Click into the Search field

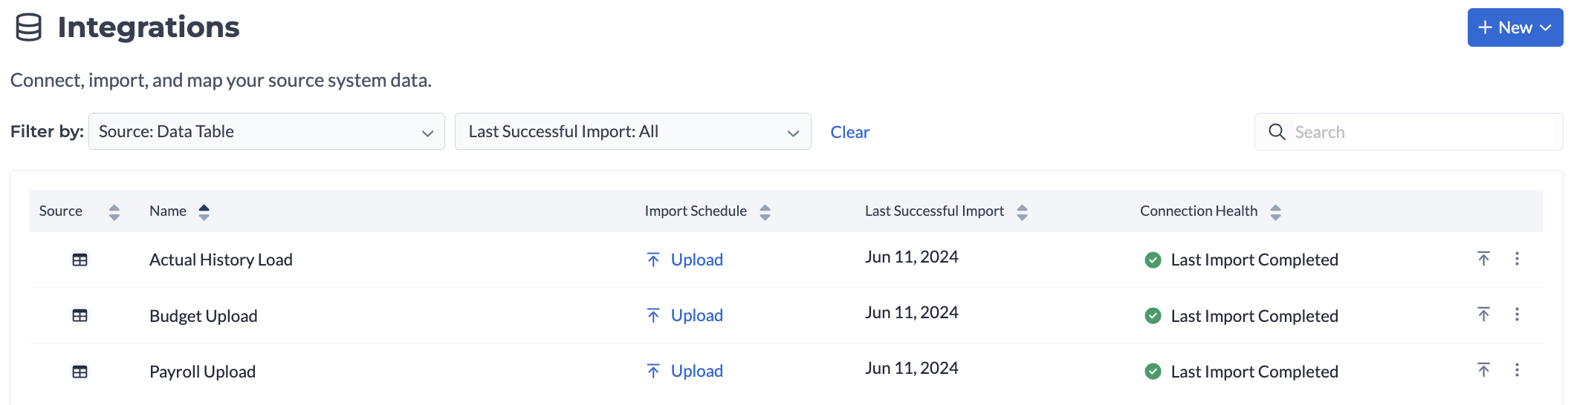pyautogui.click(x=1419, y=132)
